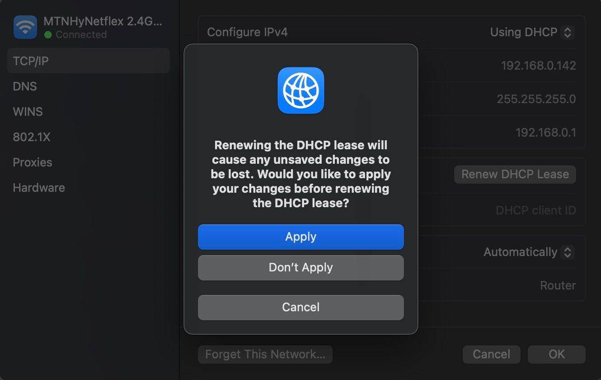Click the Renew DHCP Lease button

515,175
